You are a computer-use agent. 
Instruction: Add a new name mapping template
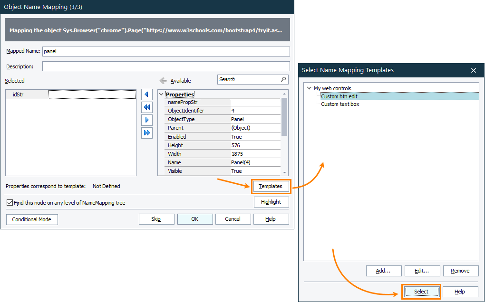[x=384, y=271]
